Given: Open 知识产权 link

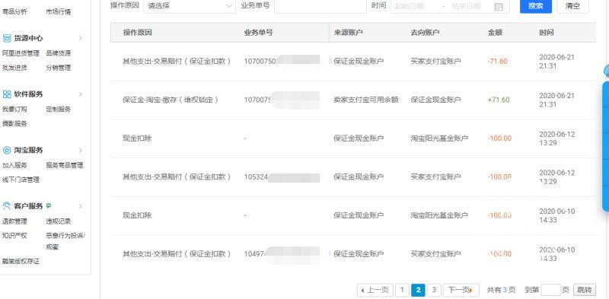Looking at the screenshot, I should [x=14, y=235].
